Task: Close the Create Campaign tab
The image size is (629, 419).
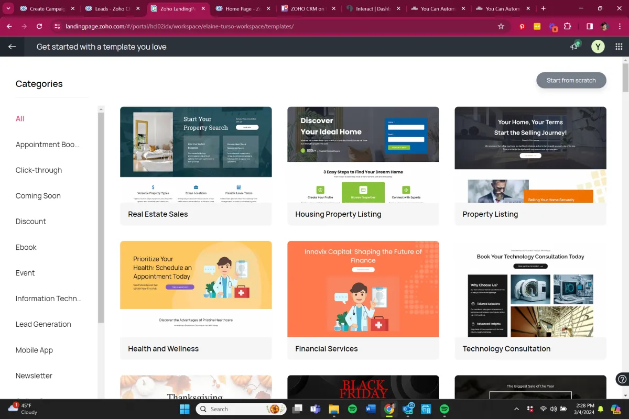Action: pyautogui.click(x=72, y=8)
